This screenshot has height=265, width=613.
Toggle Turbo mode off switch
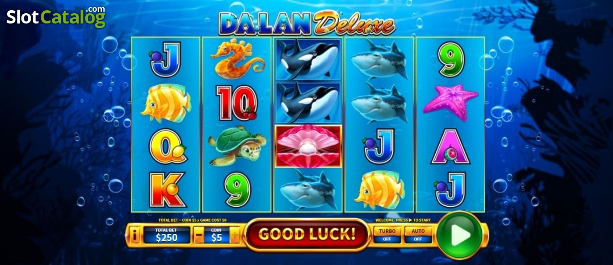387,235
